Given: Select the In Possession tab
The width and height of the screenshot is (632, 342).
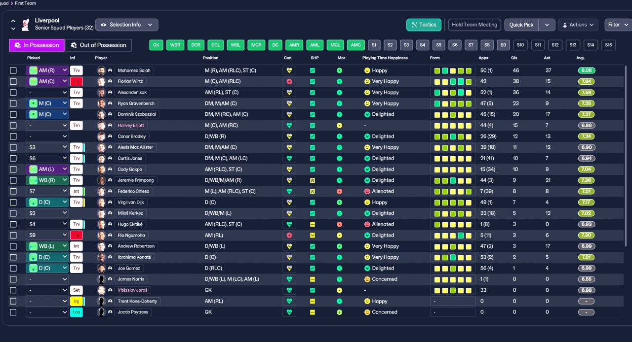Looking at the screenshot, I should [x=37, y=45].
